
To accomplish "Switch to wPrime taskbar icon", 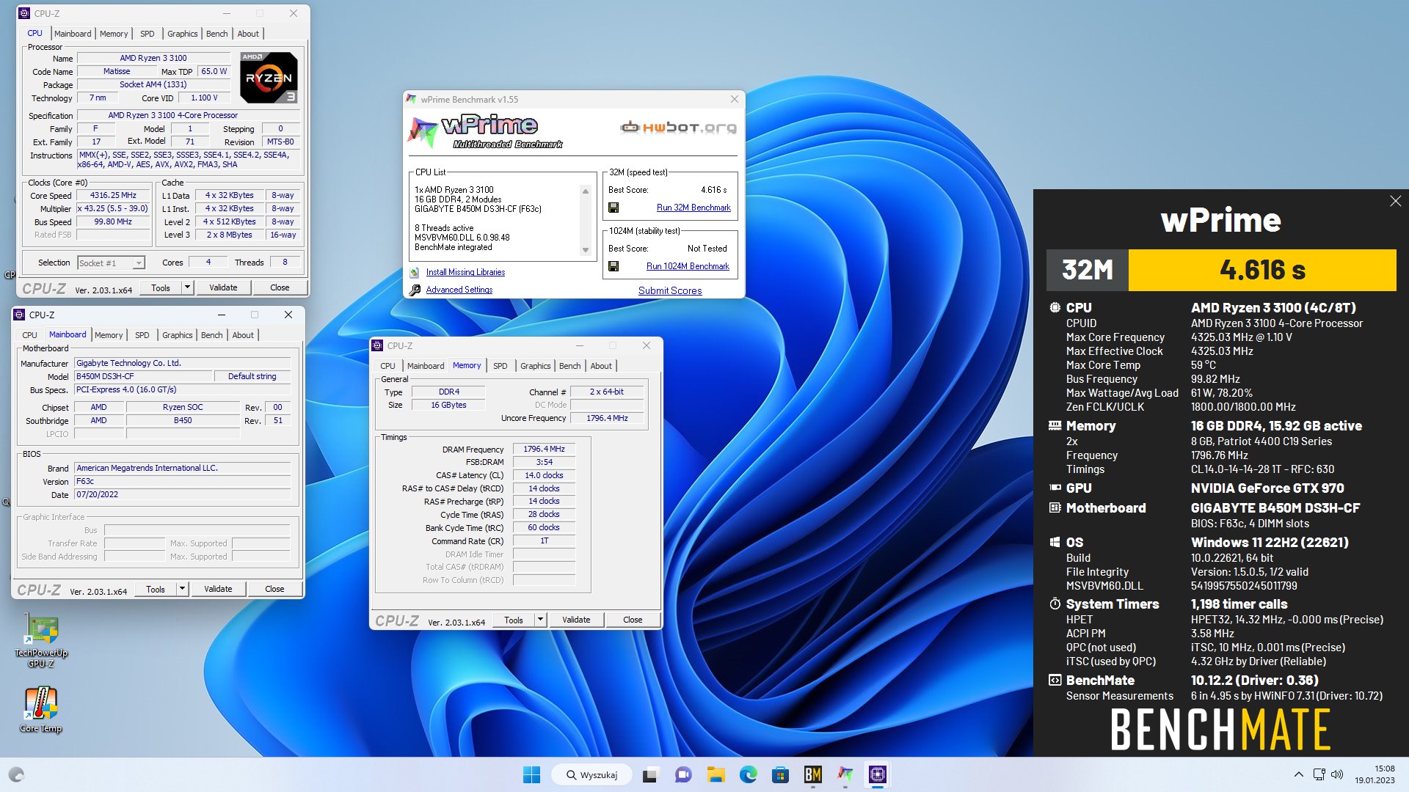I will (x=845, y=774).
